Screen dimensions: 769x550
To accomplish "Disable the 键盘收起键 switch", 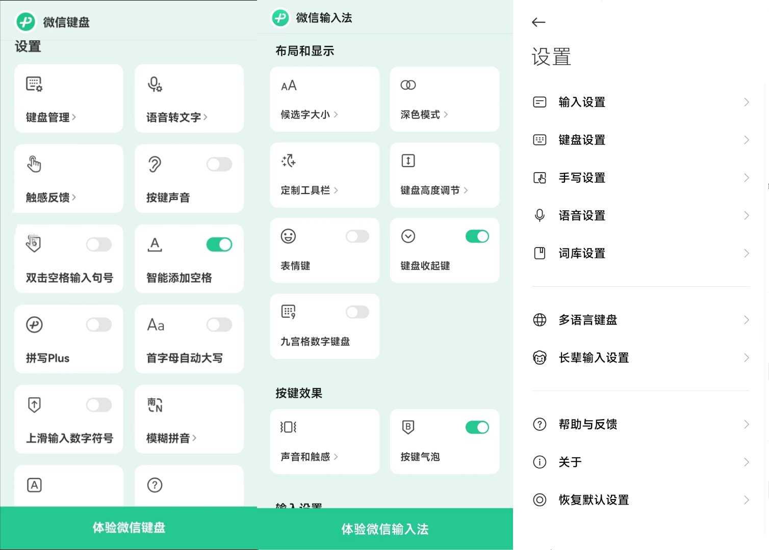I will (477, 236).
